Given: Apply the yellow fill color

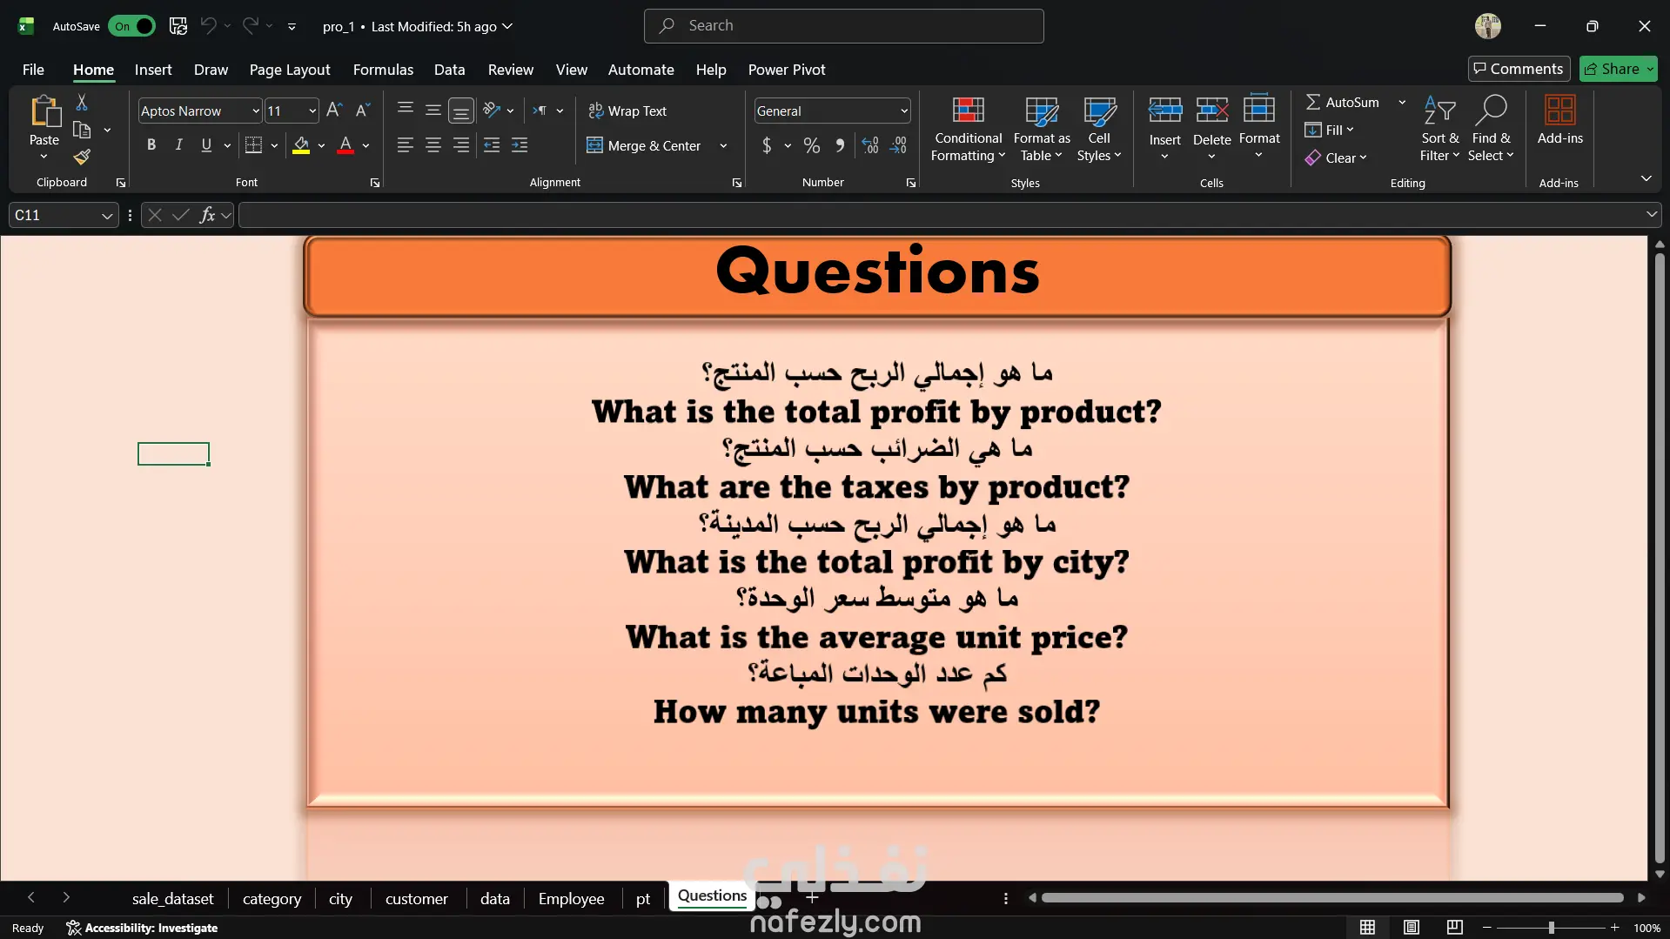Looking at the screenshot, I should point(301,145).
